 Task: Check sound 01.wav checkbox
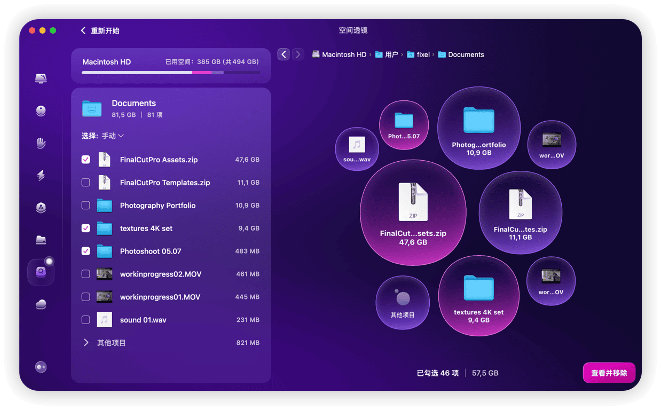click(85, 320)
